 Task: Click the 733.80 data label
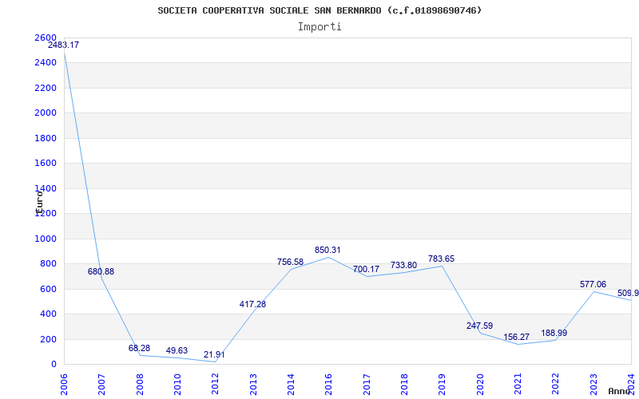(x=403, y=266)
